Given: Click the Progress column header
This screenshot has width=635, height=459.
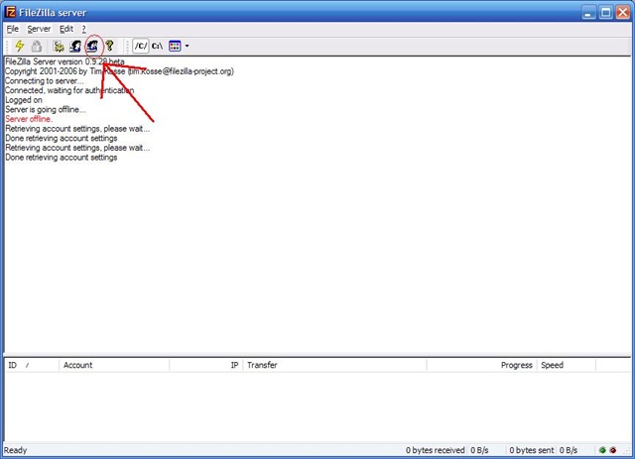Looking at the screenshot, I should (482, 365).
